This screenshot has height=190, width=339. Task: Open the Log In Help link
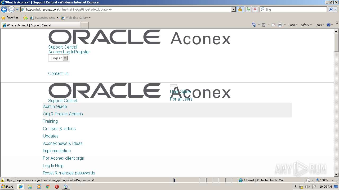pos(53,165)
